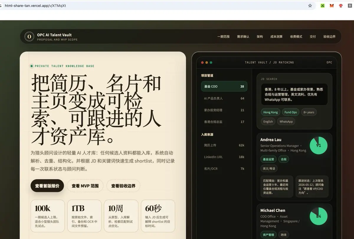Click the 资产管理 tag on Michael Chen
This screenshot has width=354, height=239.
pos(268,235)
